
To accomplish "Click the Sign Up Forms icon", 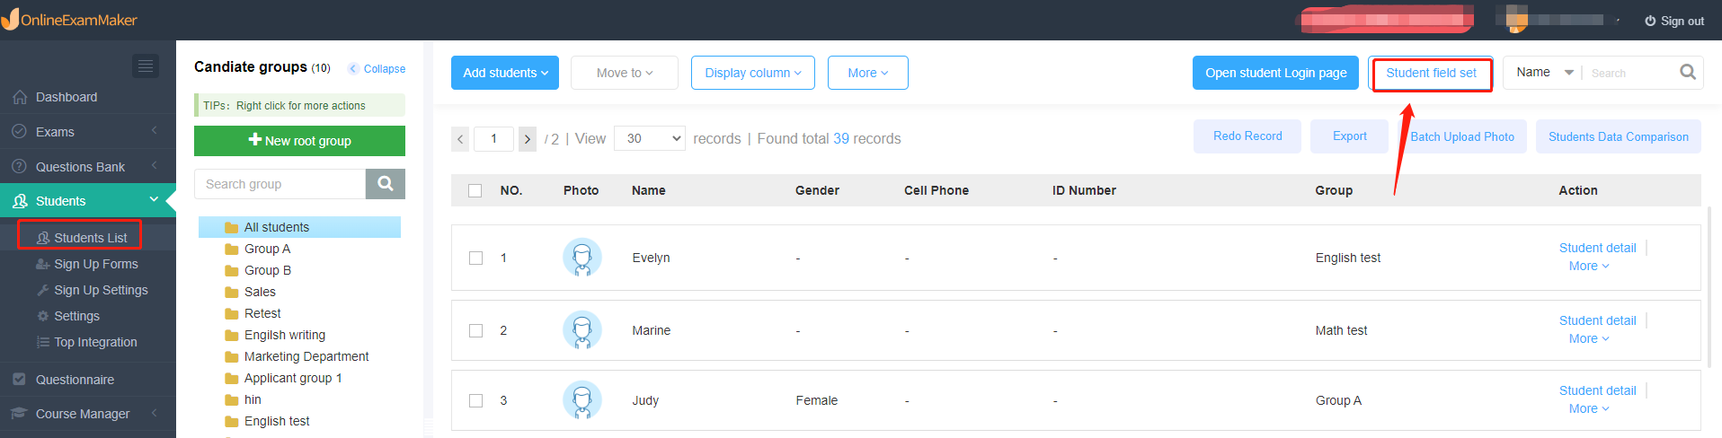I will click(x=42, y=264).
